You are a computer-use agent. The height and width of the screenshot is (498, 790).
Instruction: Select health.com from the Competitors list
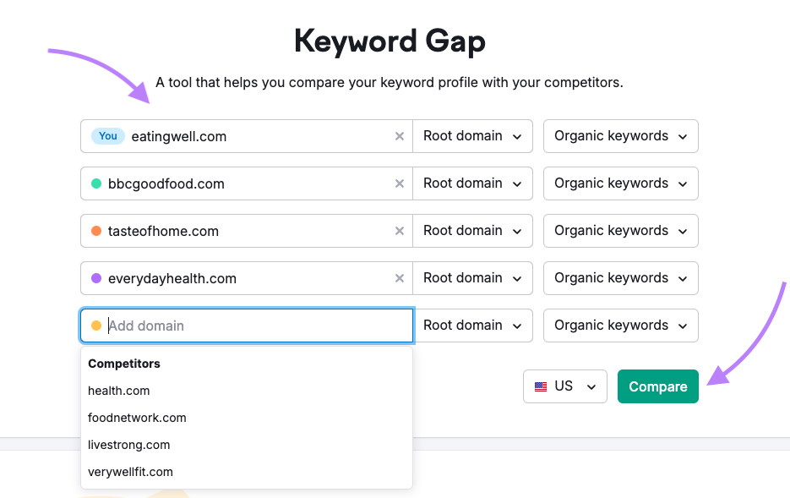[x=118, y=391]
